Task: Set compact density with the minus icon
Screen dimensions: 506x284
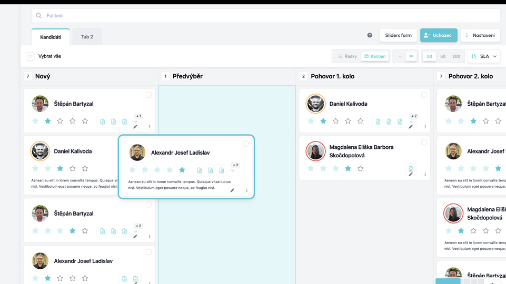Action: [x=400, y=56]
